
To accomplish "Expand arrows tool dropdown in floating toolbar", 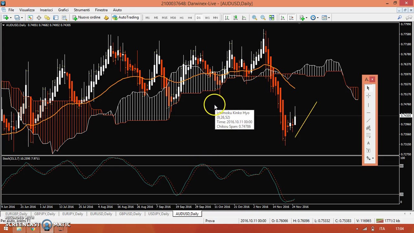I will point(373,158).
